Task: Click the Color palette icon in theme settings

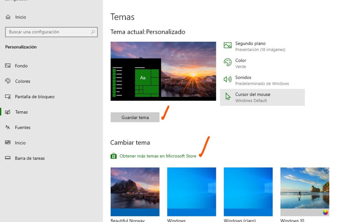Action: (228, 62)
